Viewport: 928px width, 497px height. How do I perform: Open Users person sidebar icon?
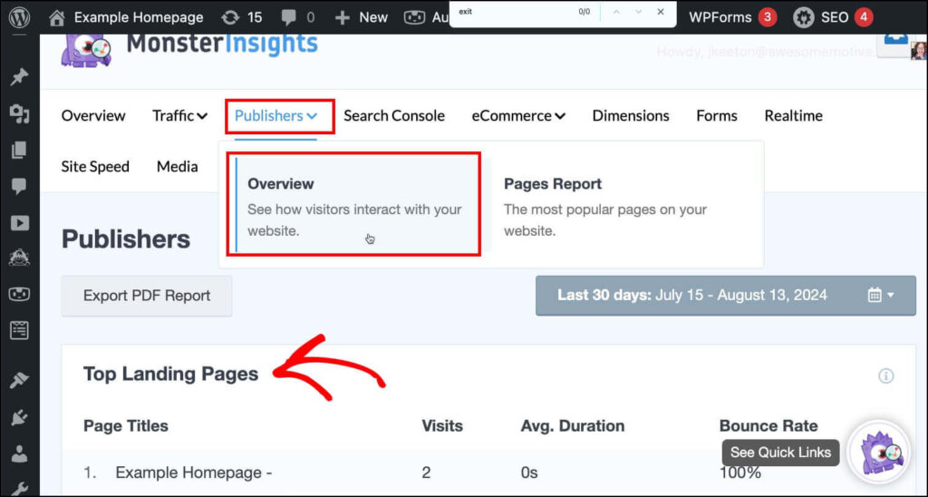click(20, 453)
